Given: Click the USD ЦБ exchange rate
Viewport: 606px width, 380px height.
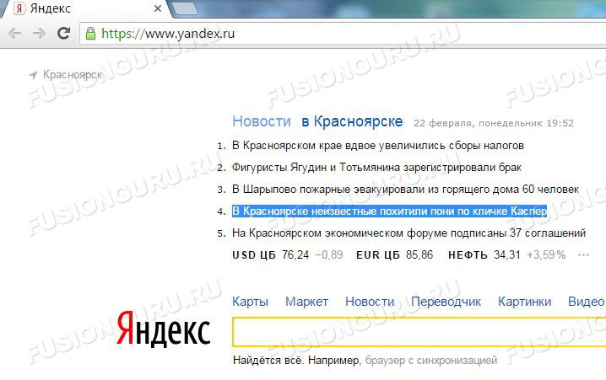Looking at the screenshot, I should [288, 255].
